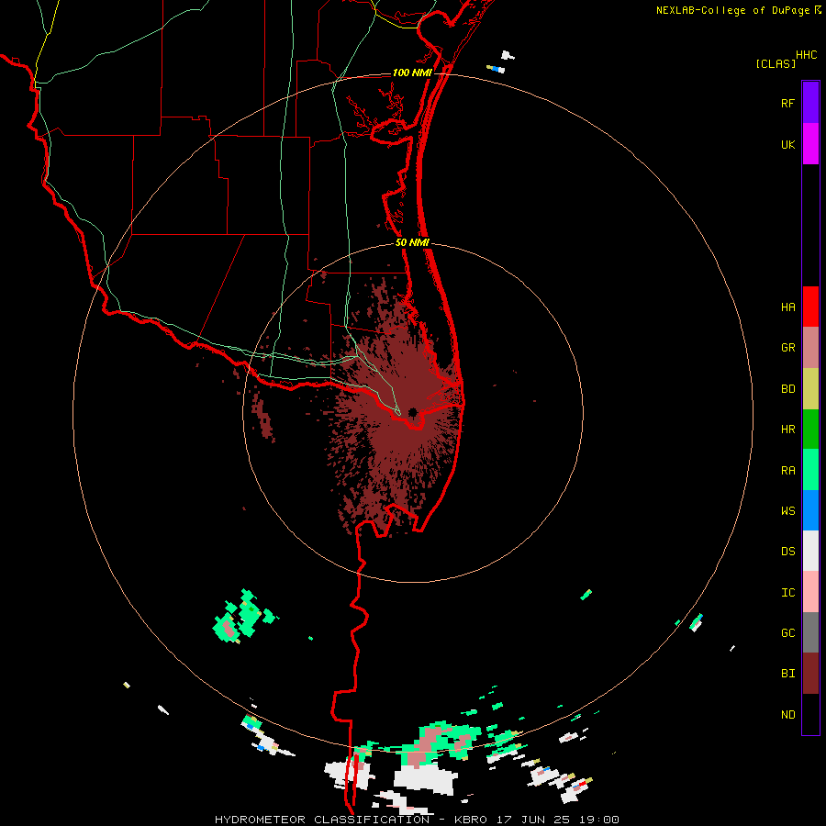Click the "RA" legend label

(787, 471)
